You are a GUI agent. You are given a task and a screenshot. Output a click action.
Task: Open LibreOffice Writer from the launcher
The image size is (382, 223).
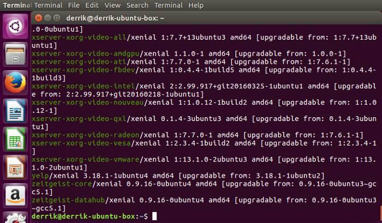(x=15, y=111)
